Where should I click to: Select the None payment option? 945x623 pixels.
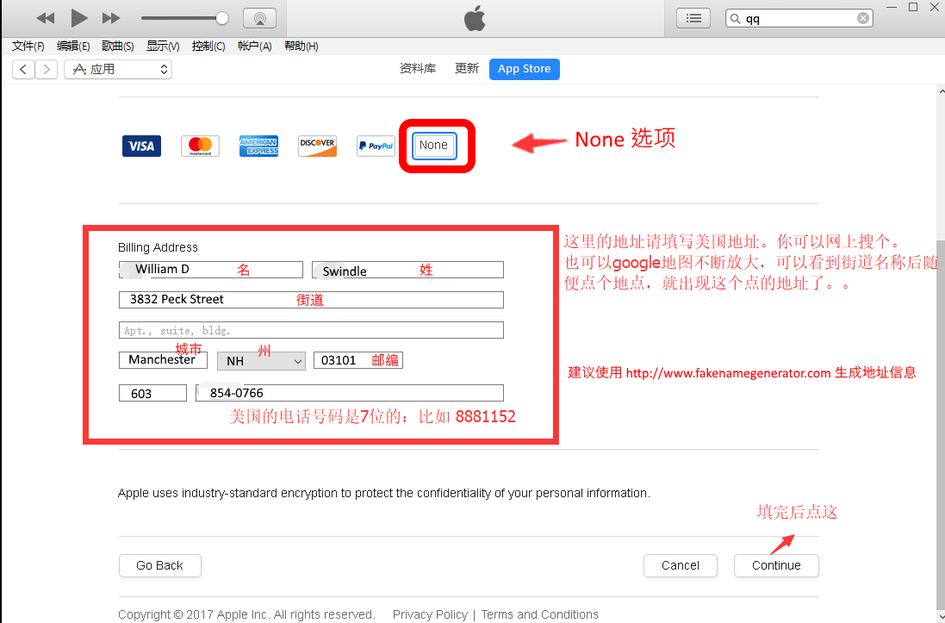pyautogui.click(x=434, y=146)
